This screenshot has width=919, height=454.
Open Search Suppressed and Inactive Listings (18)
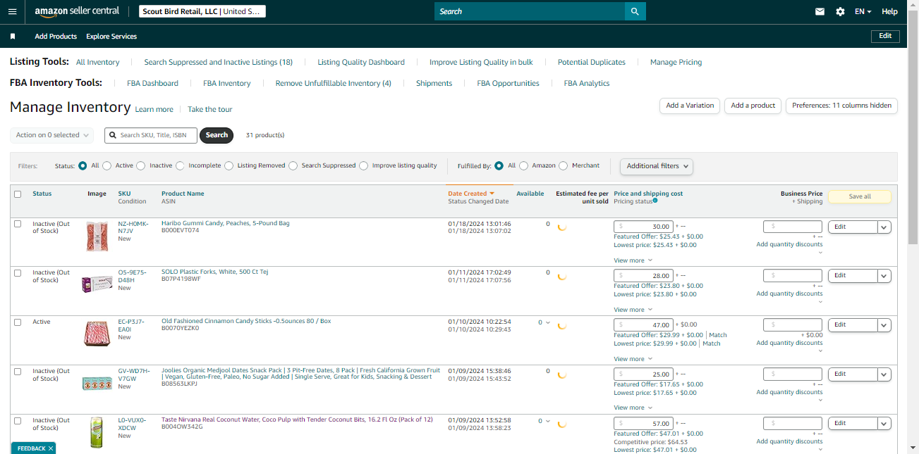(219, 62)
